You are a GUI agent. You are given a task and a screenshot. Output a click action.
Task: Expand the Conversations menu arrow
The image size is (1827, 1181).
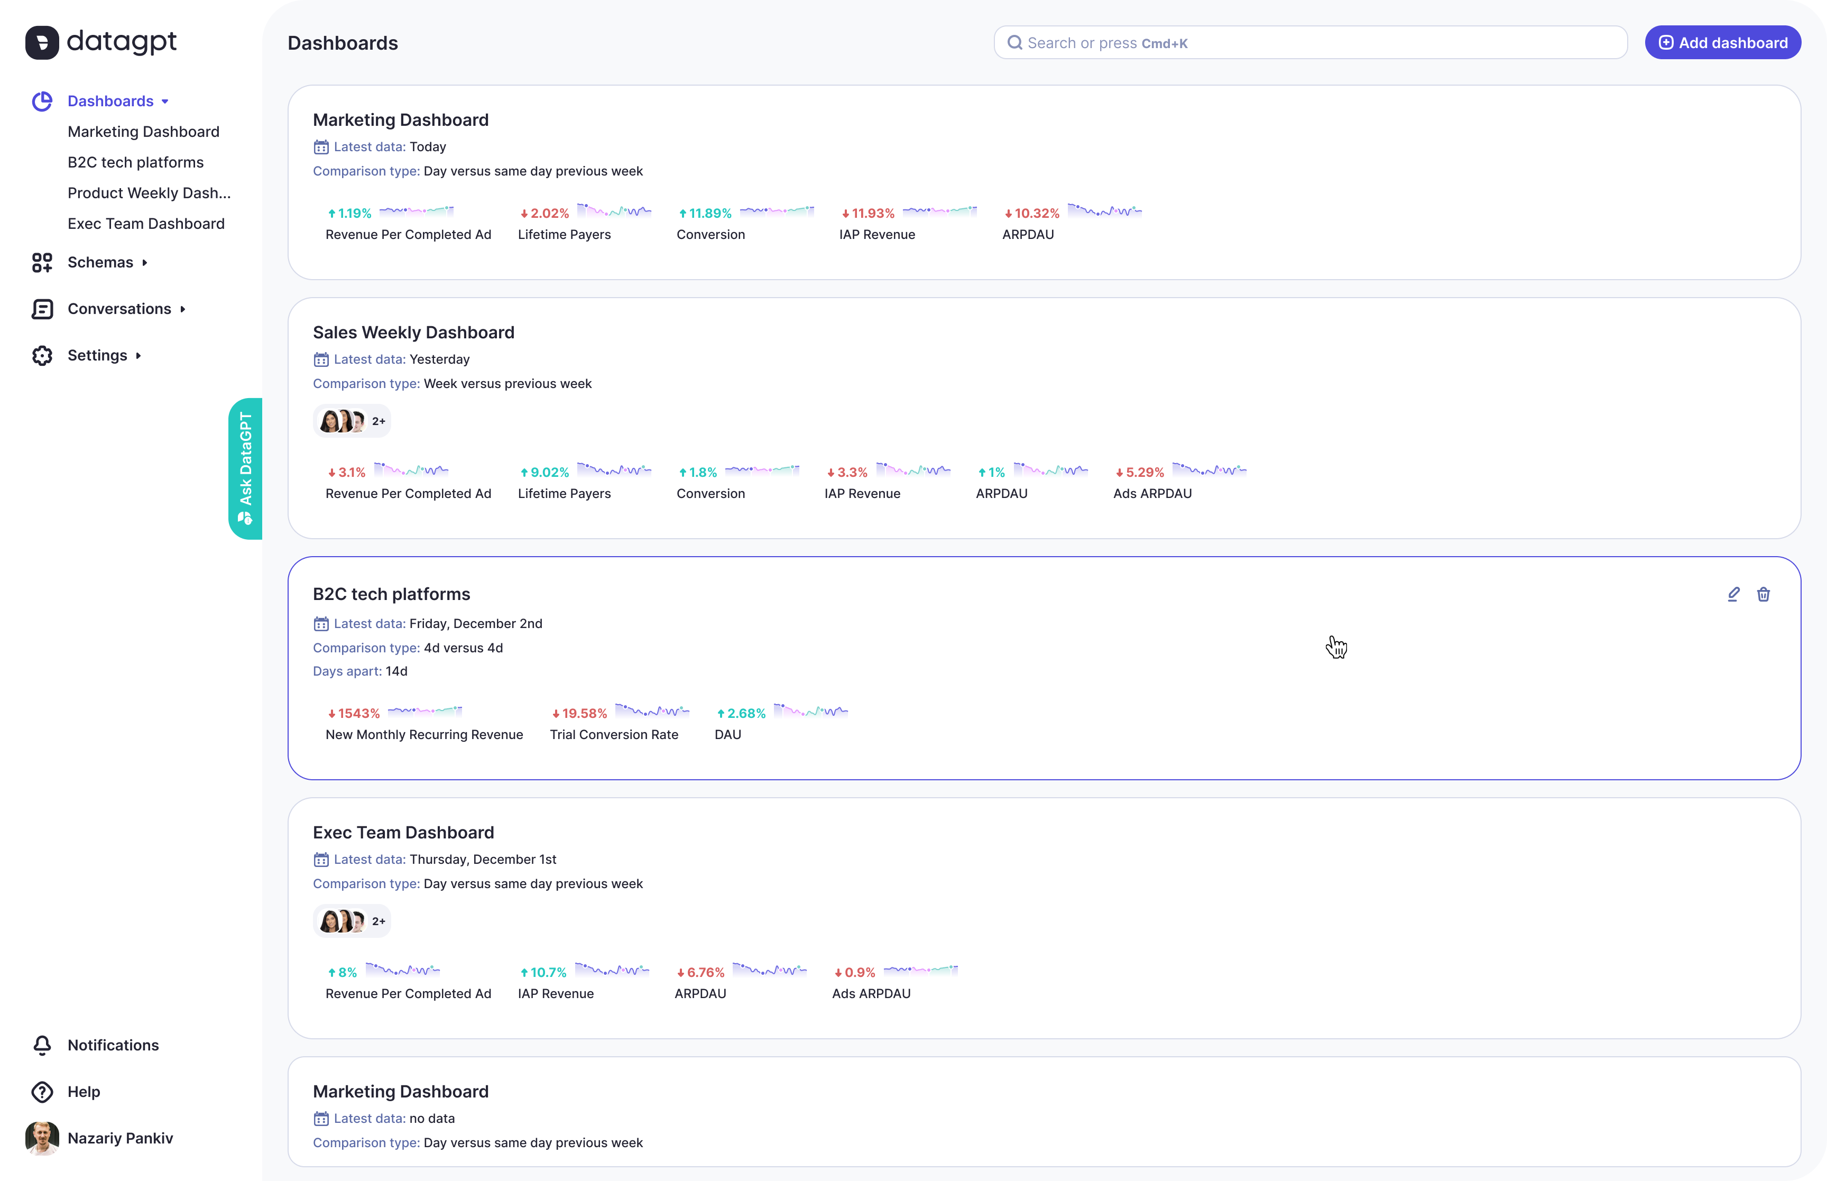pyautogui.click(x=182, y=309)
